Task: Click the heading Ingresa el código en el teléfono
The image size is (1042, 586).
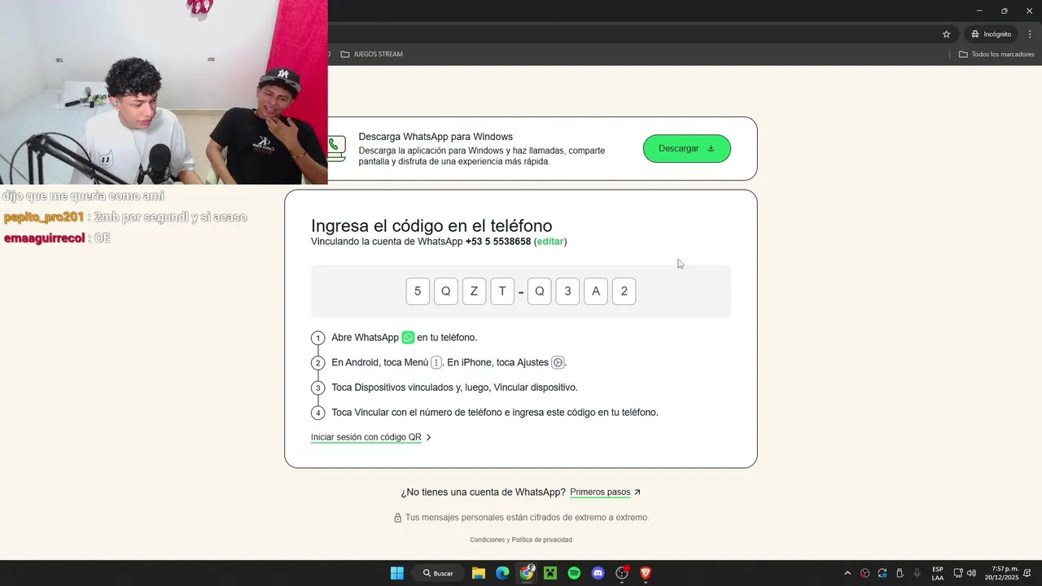Action: coord(431,225)
